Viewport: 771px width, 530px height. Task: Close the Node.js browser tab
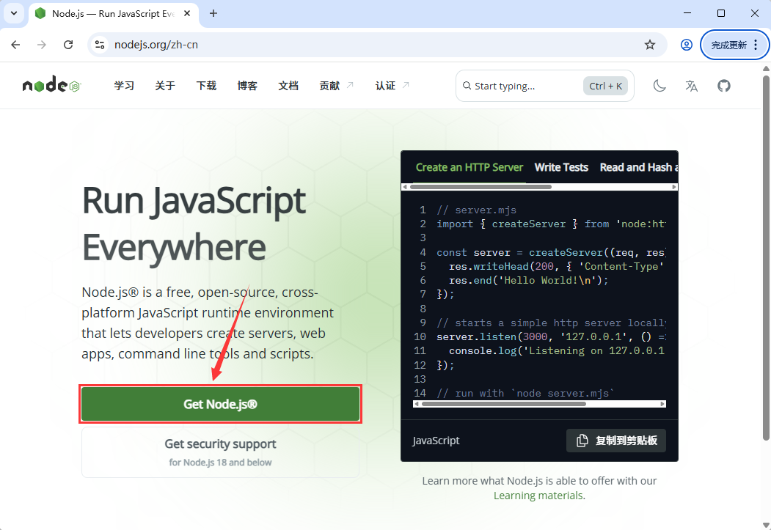[187, 13]
